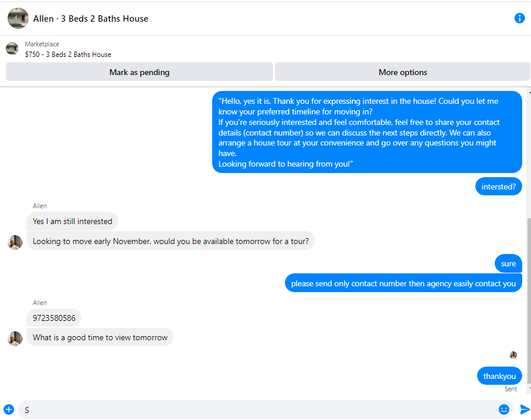The width and height of the screenshot is (531, 420).
Task: Send the message with the arrow icon
Action: click(524, 409)
